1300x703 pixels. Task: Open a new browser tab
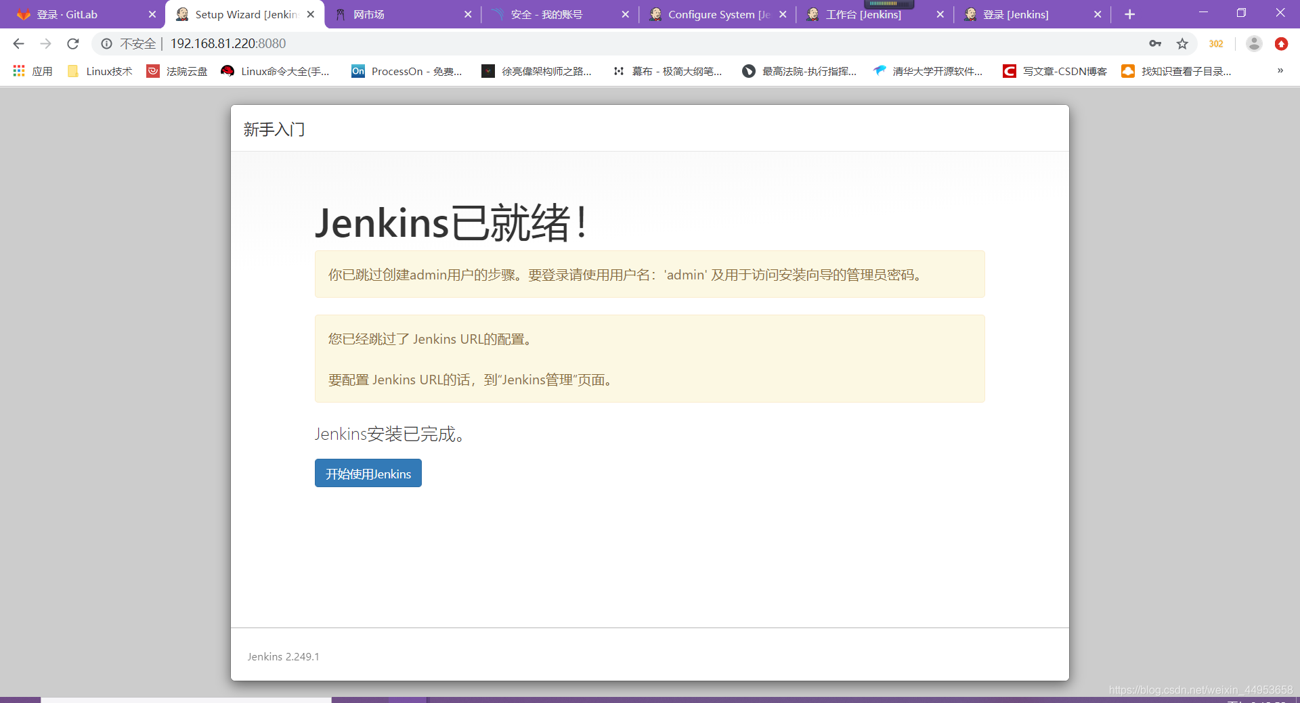click(x=1129, y=14)
